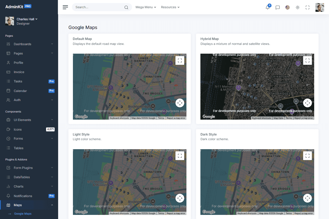This screenshot has height=219, width=329.
Task: Toggle fullscreen on the Hybrid Map
Action: 308,60
